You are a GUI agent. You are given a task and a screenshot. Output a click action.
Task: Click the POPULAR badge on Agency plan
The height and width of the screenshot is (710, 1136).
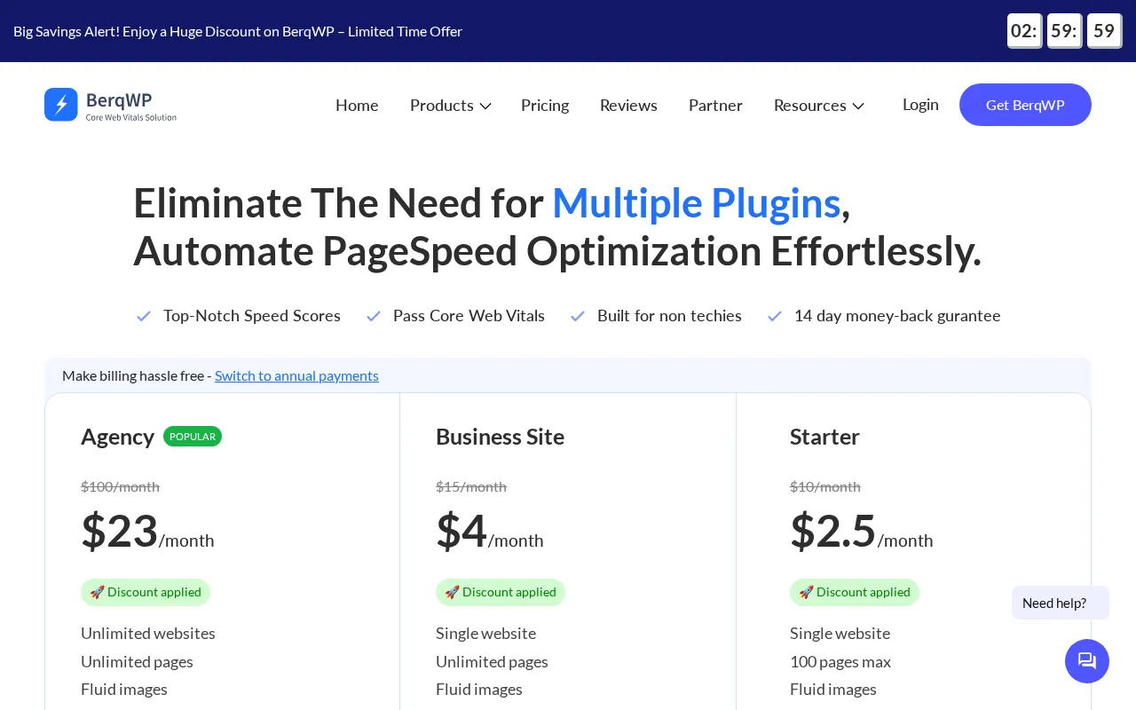193,437
